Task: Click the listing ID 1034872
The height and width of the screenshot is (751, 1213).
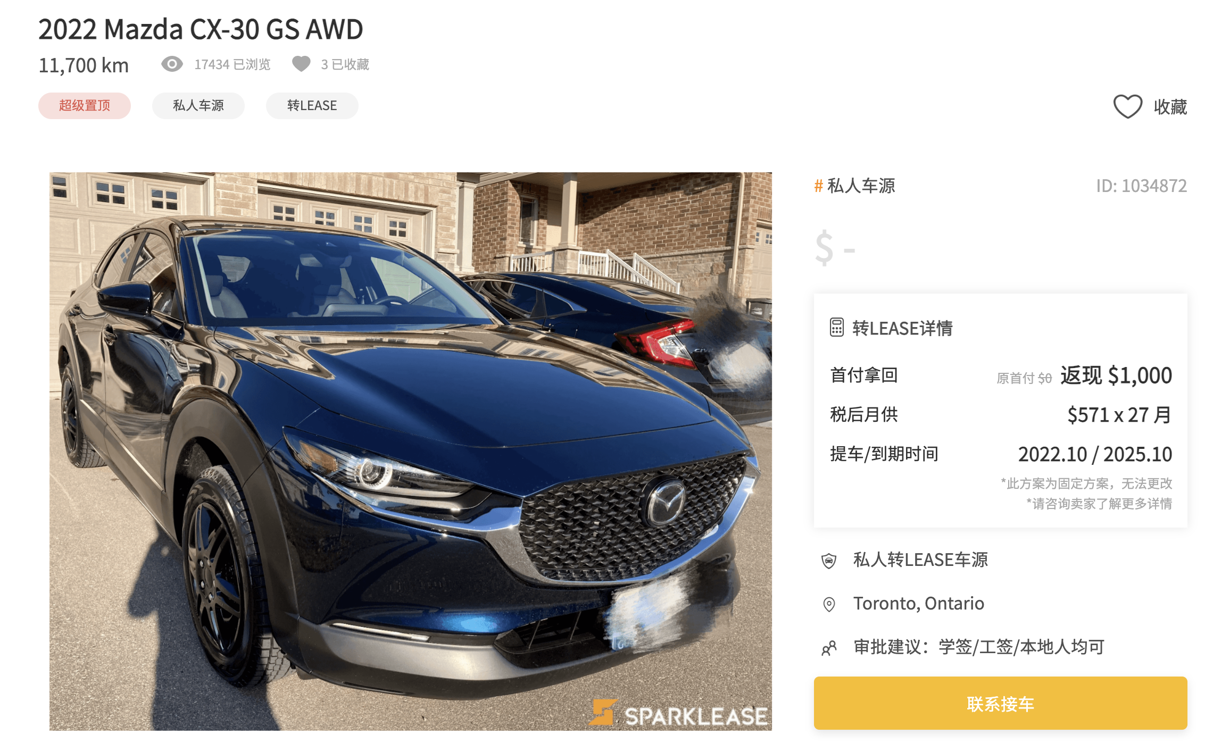Action: tap(1141, 186)
